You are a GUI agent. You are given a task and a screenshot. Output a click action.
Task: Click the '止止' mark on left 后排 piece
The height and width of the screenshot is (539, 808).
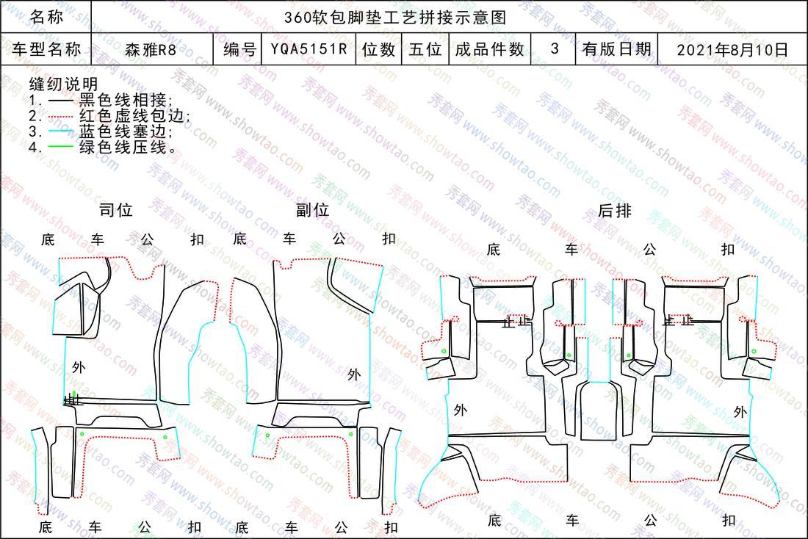click(x=517, y=322)
